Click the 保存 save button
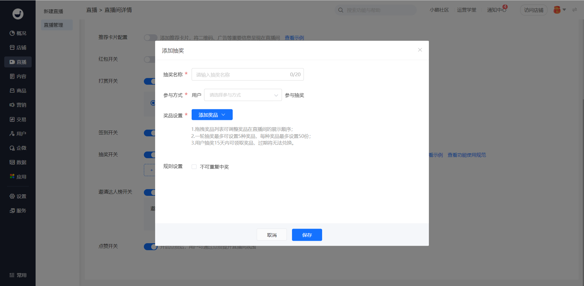584x286 pixels. 307,235
